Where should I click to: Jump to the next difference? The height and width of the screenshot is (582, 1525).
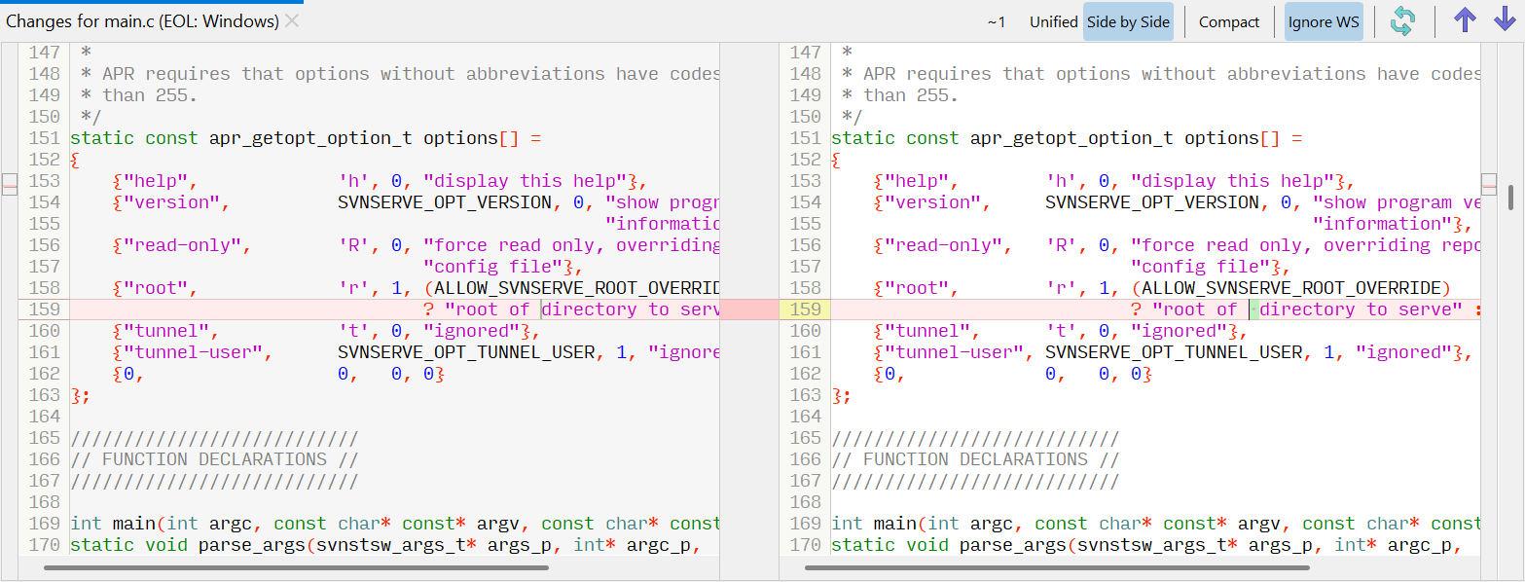point(1504,19)
